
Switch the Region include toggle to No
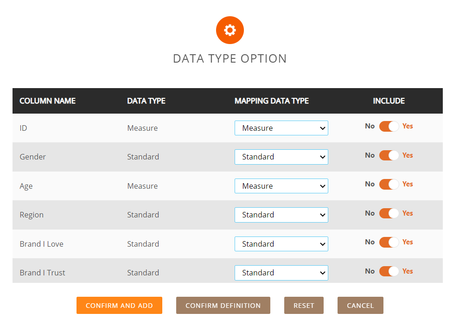pyautogui.click(x=389, y=213)
